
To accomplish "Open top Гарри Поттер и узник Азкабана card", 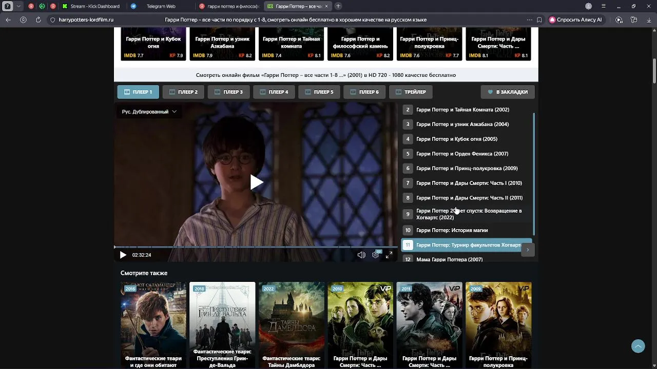I will (222, 44).
